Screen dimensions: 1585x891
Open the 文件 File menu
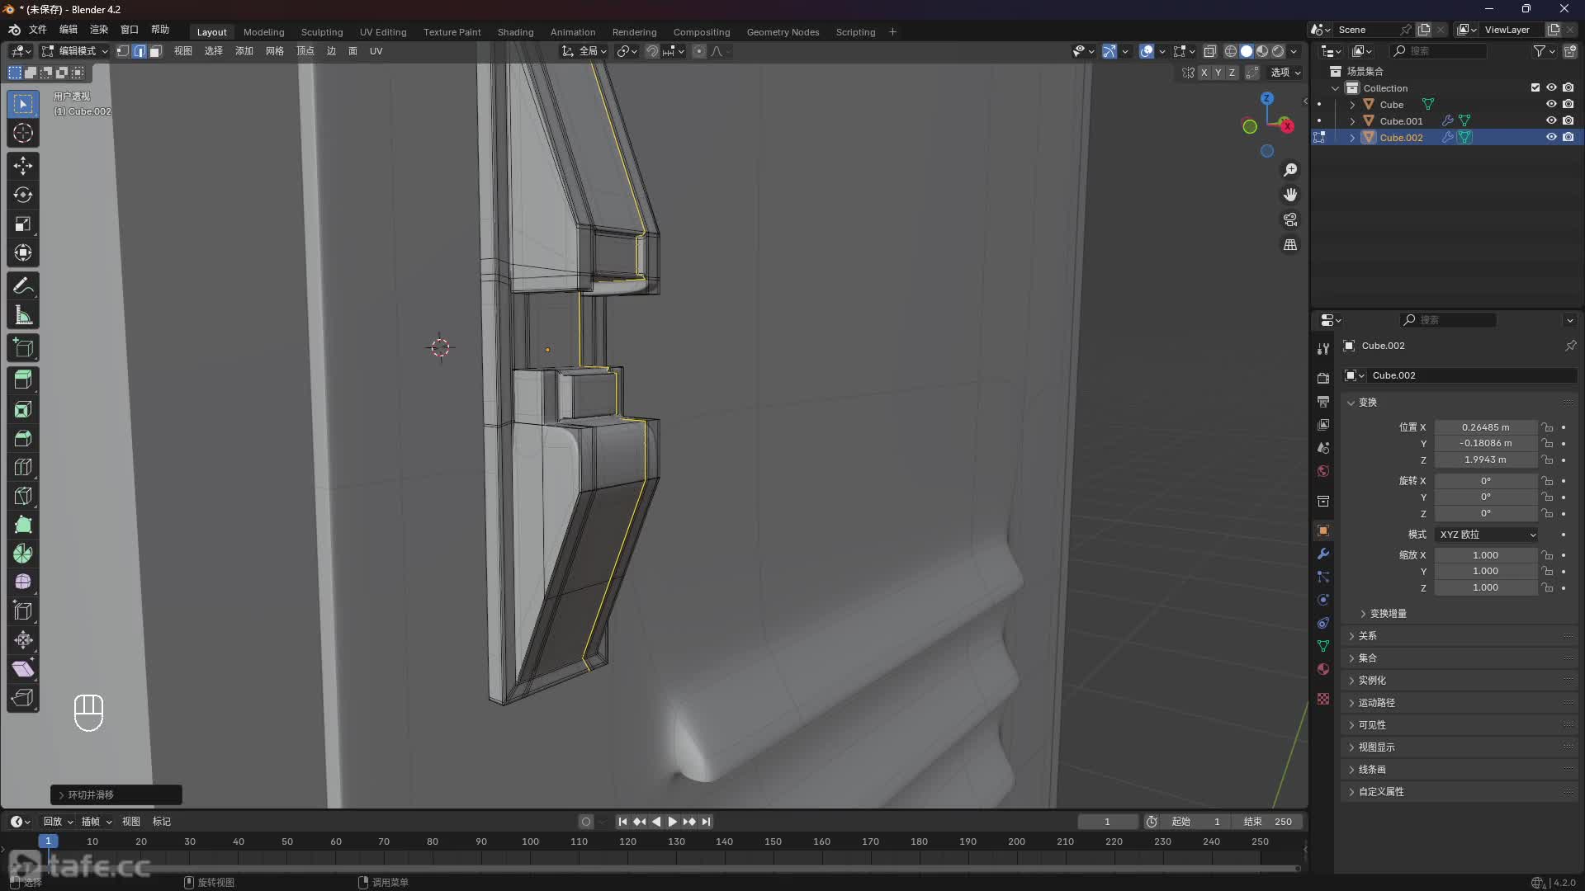38,30
